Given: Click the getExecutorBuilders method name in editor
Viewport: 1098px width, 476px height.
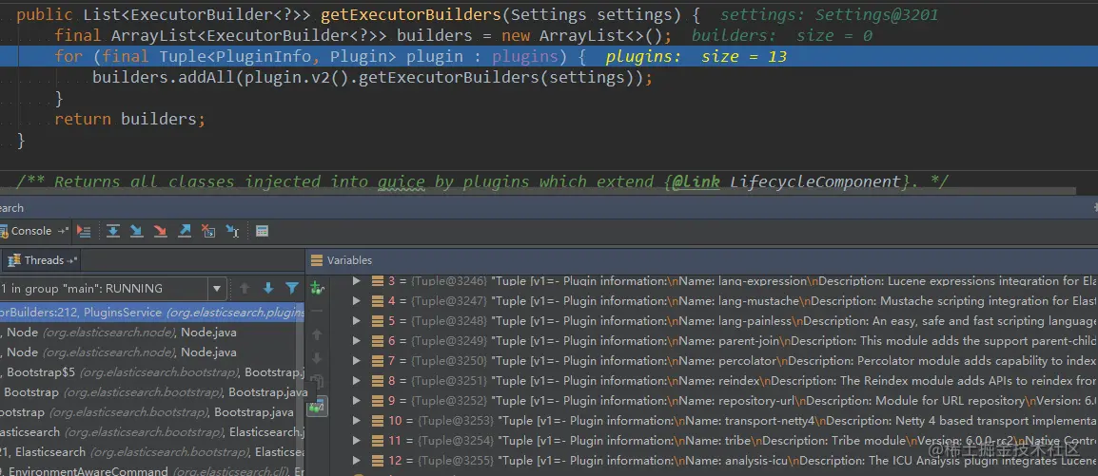Looking at the screenshot, I should coord(412,14).
